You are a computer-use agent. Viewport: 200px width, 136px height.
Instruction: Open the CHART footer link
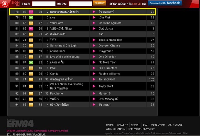(135, 125)
